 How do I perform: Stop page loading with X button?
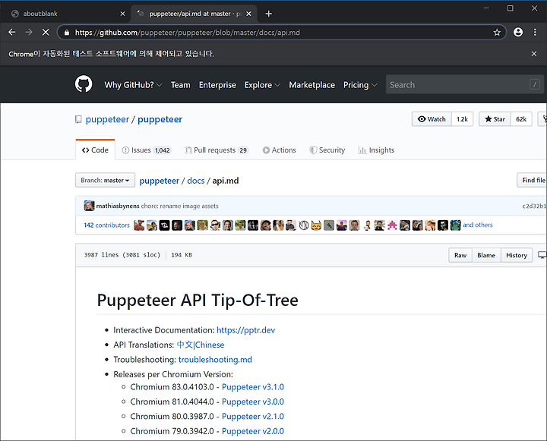click(46, 33)
